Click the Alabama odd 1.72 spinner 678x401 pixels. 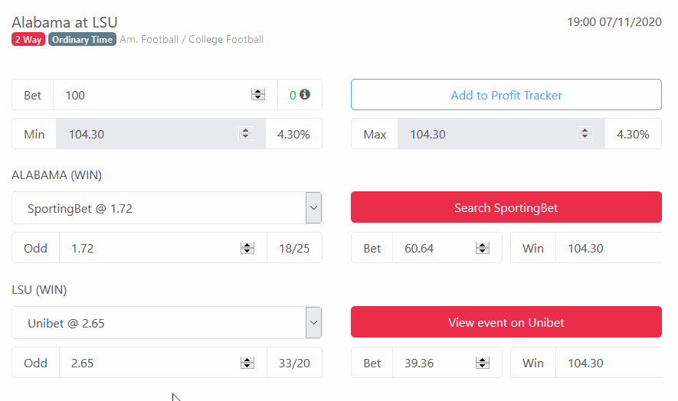247,248
